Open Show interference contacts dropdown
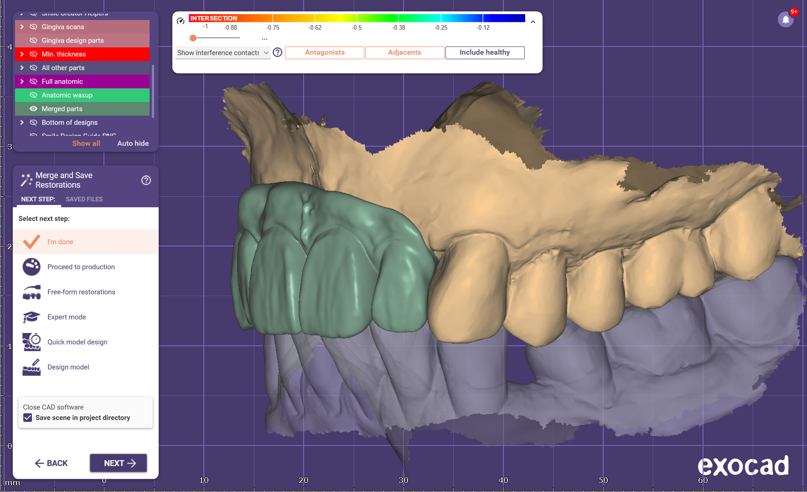 222,53
